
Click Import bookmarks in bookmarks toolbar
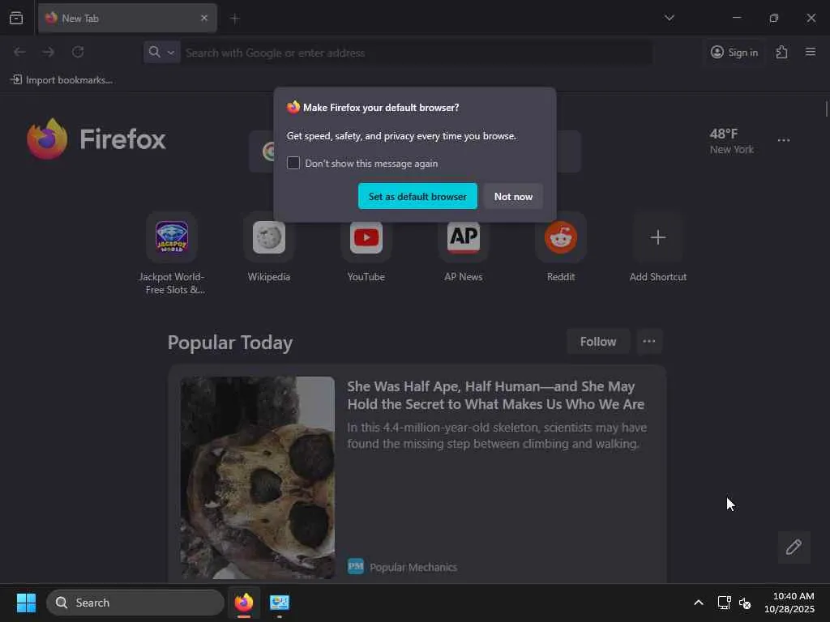(x=62, y=80)
